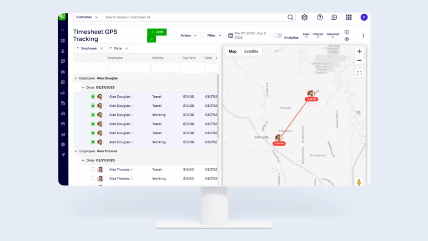The image size is (428, 241).
Task: Click the search magnifier icon
Action: [290, 17]
